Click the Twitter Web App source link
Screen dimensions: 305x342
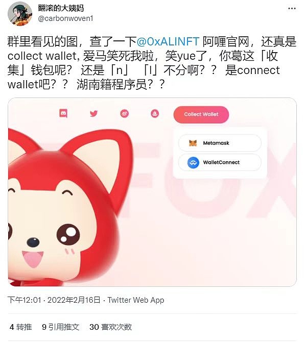coord(135,300)
